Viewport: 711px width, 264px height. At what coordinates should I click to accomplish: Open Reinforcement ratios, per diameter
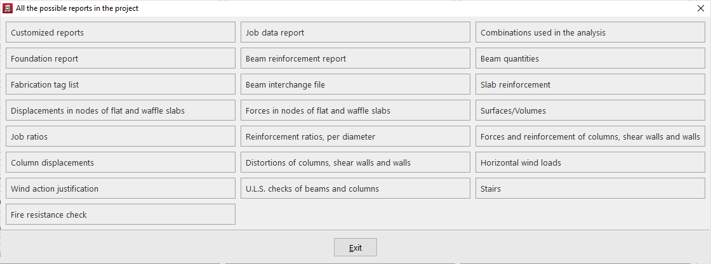click(355, 137)
